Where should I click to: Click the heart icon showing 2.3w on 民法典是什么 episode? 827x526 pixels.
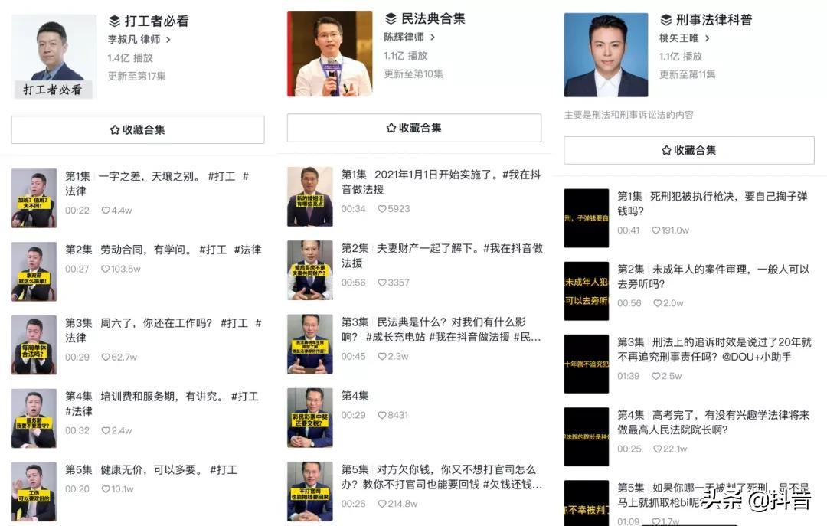pyautogui.click(x=381, y=354)
